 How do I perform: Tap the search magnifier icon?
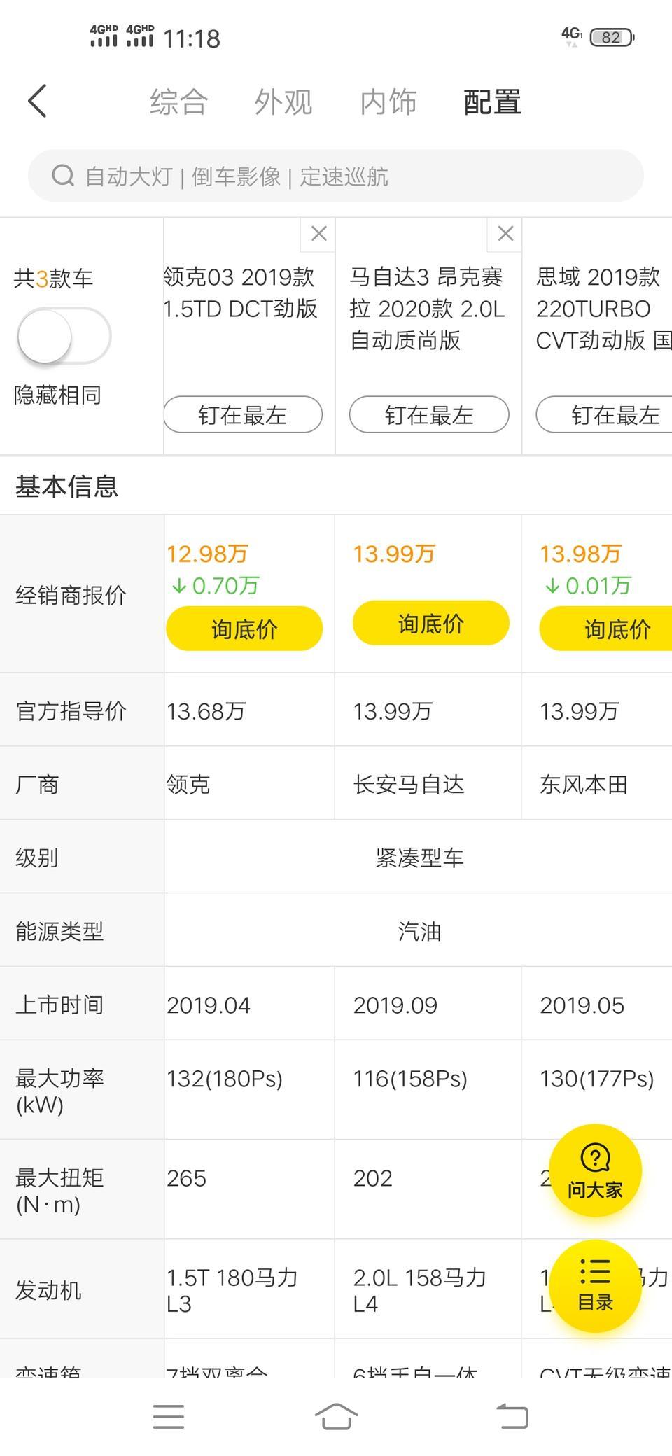(x=63, y=176)
